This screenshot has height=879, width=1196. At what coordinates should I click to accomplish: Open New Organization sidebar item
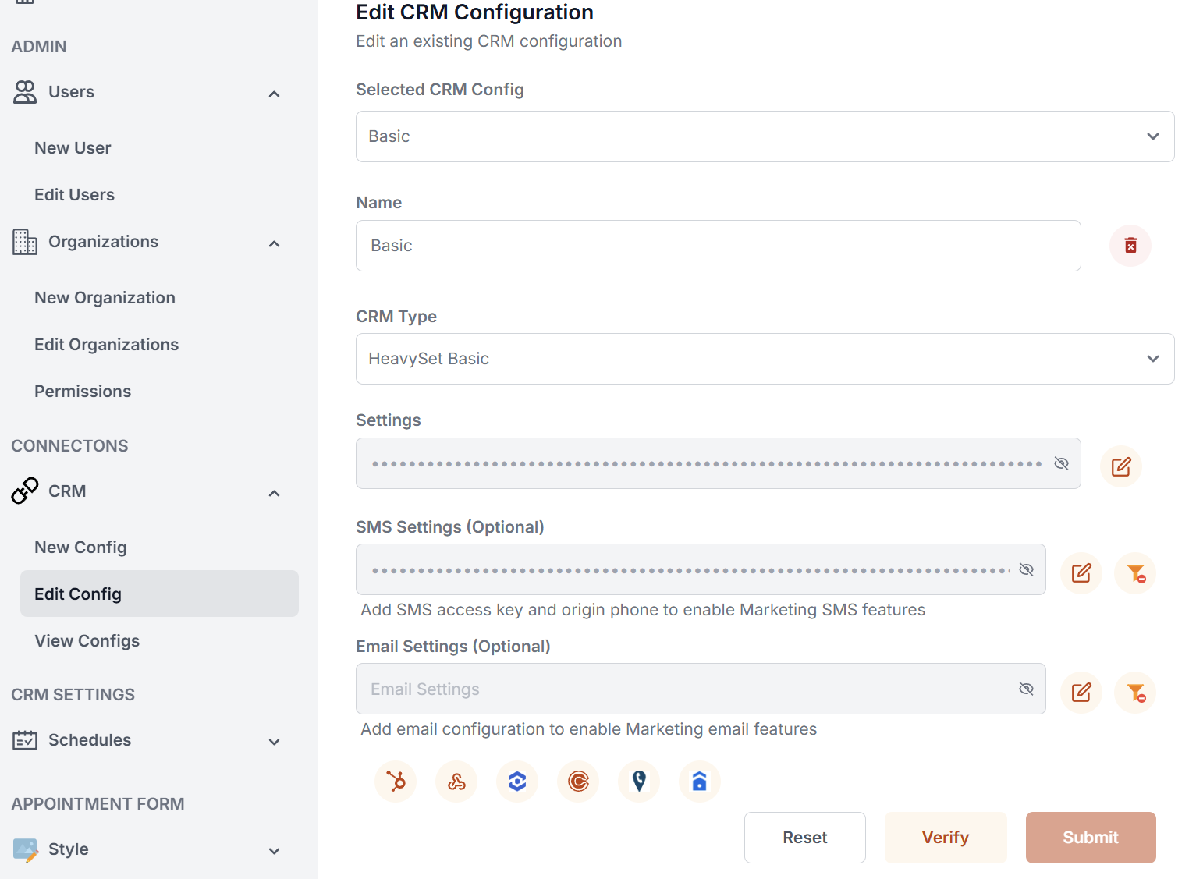(105, 298)
